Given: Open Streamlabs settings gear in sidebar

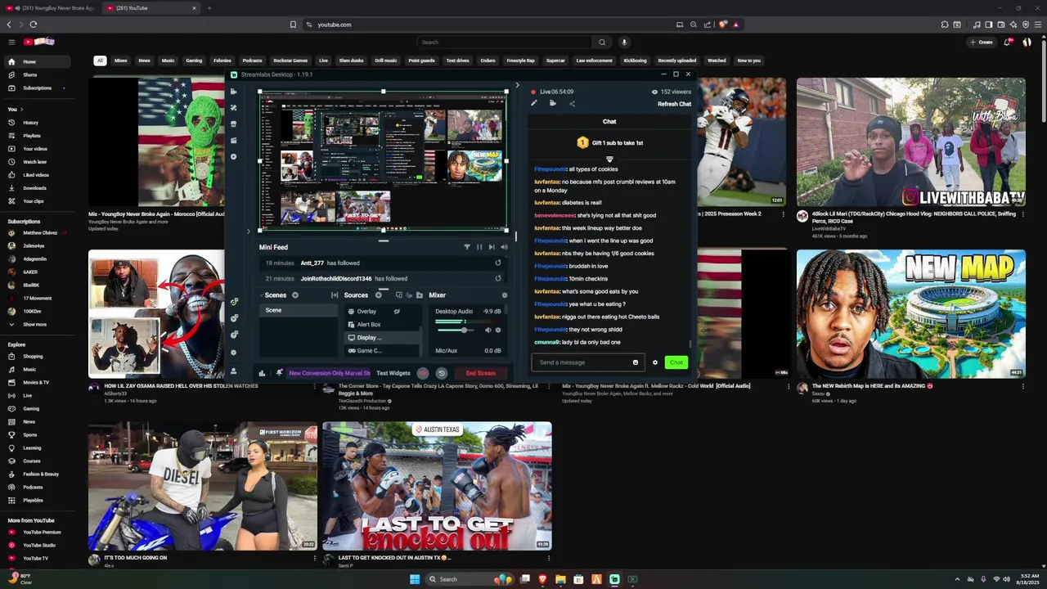Looking at the screenshot, I should tap(234, 353).
